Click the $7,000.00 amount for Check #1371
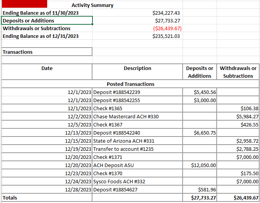260x203 pixels. (x=238, y=157)
